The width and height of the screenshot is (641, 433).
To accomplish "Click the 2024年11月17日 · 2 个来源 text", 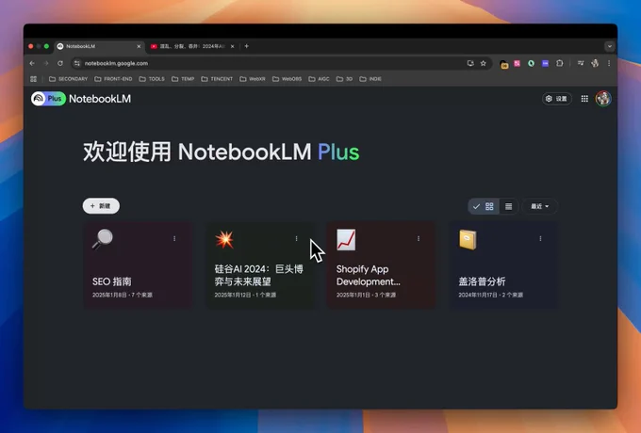I will click(490, 295).
